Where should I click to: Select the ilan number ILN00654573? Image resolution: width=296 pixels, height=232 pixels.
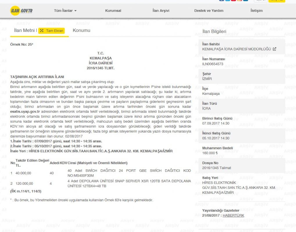[213, 64]
